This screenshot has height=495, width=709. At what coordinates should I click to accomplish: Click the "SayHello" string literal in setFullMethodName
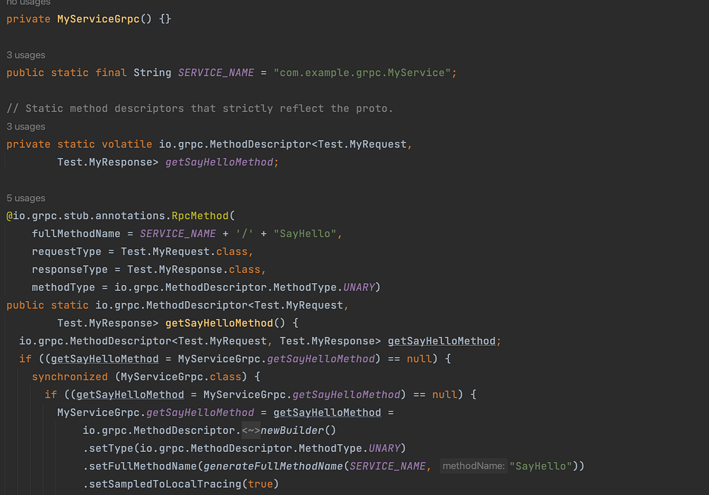pyautogui.click(x=540, y=466)
